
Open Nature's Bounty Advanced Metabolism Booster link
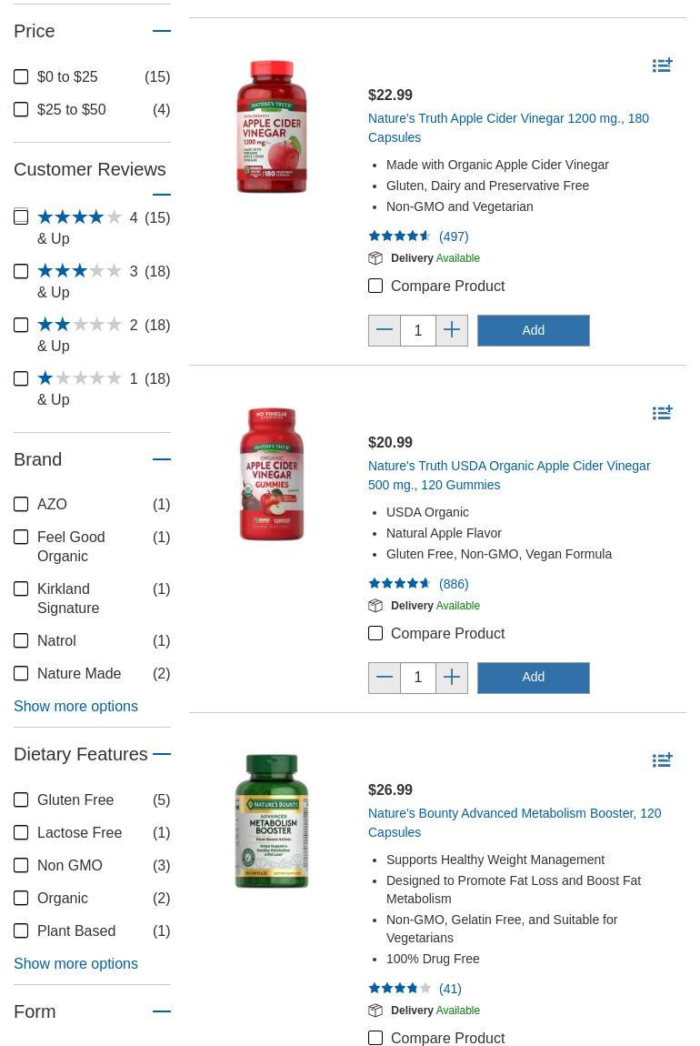pos(514,822)
